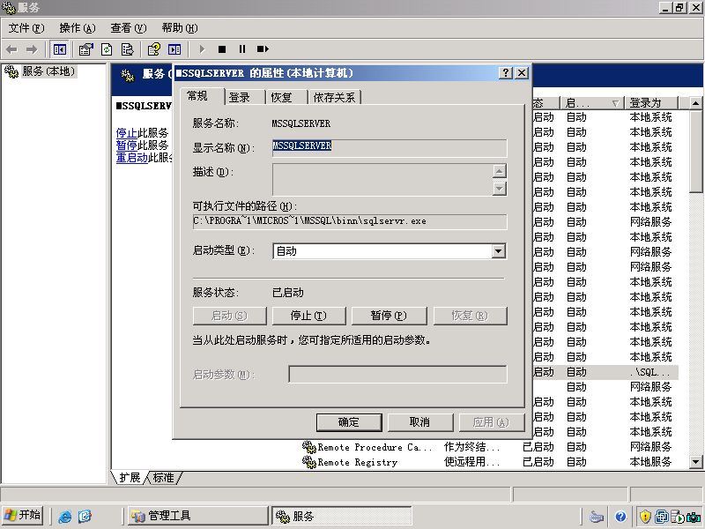This screenshot has height=529, width=705.
Task: Click the Export List toolbar icon
Action: 127,49
